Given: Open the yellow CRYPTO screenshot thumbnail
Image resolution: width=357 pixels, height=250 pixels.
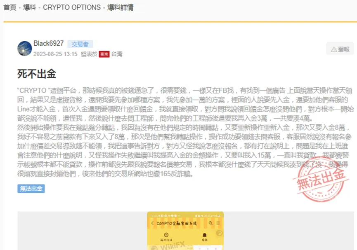Looking at the screenshot, I should 185,231.
